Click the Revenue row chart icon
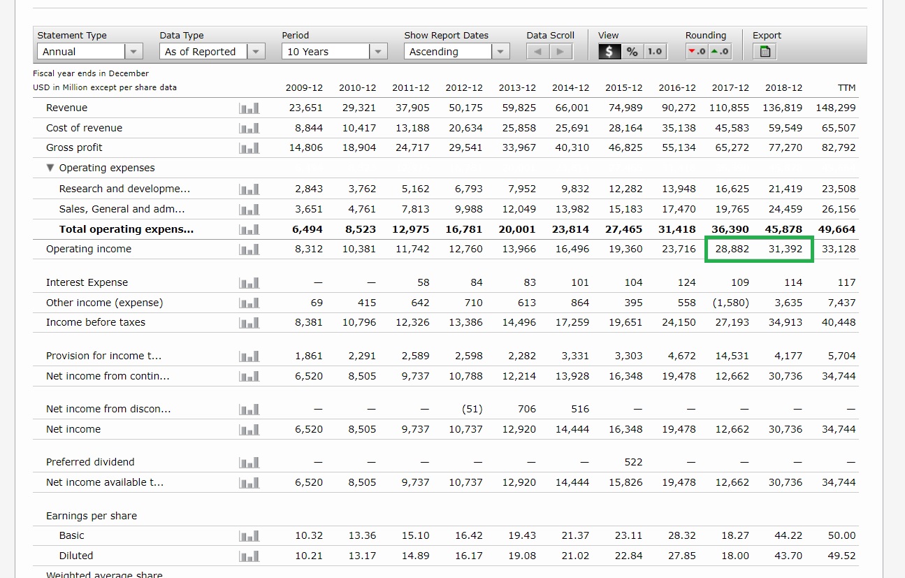Image resolution: width=905 pixels, height=578 pixels. pos(249,108)
